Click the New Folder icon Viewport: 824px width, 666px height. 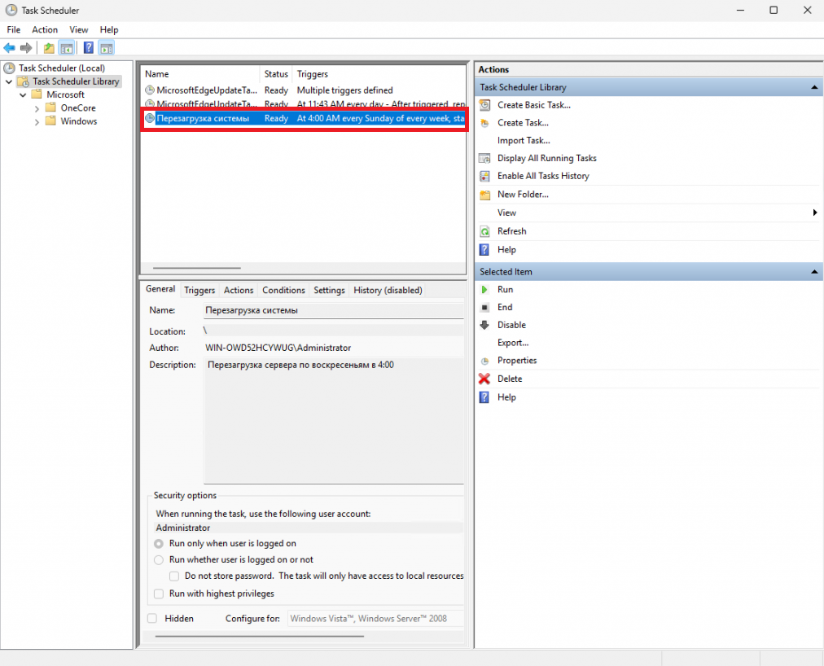click(484, 195)
